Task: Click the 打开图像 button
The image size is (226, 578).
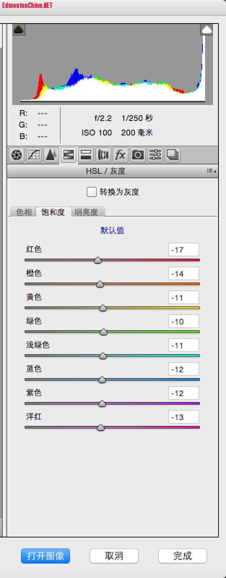Action: point(45,556)
